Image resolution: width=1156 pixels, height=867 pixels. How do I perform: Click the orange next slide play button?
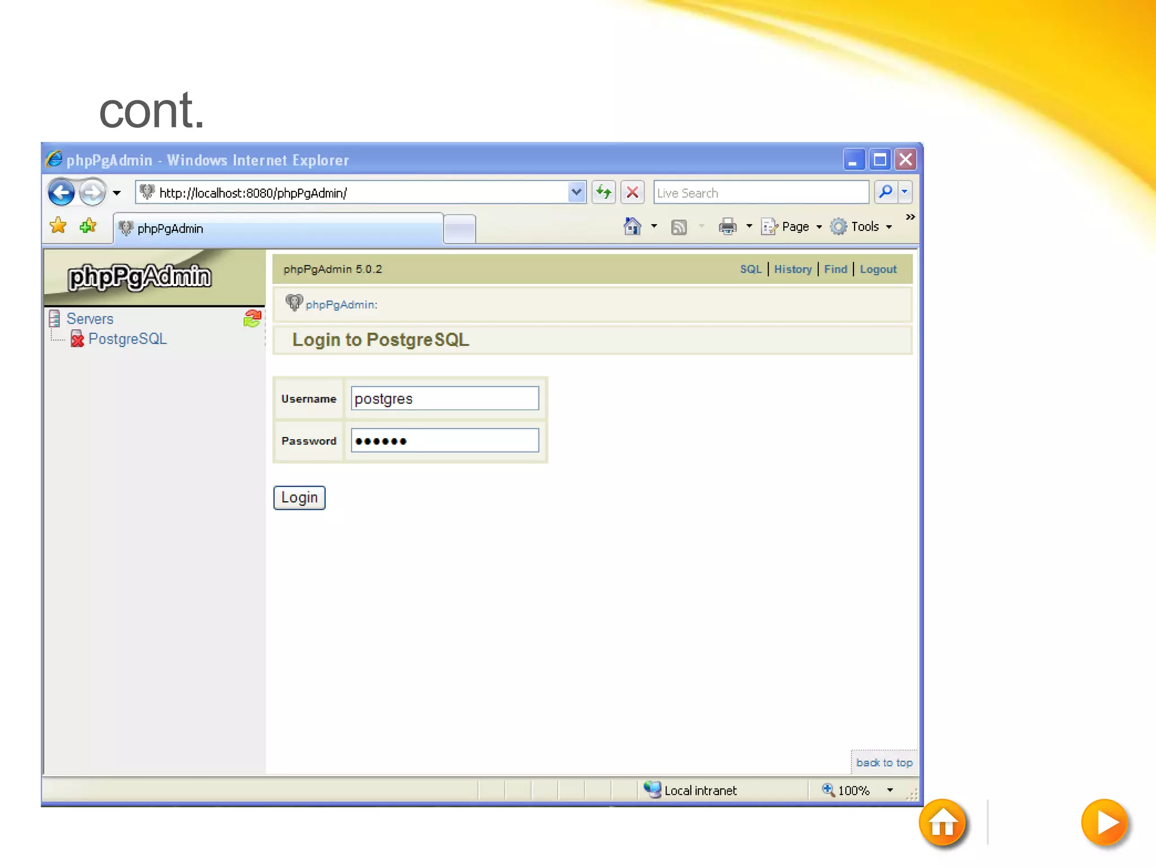coord(1105,823)
